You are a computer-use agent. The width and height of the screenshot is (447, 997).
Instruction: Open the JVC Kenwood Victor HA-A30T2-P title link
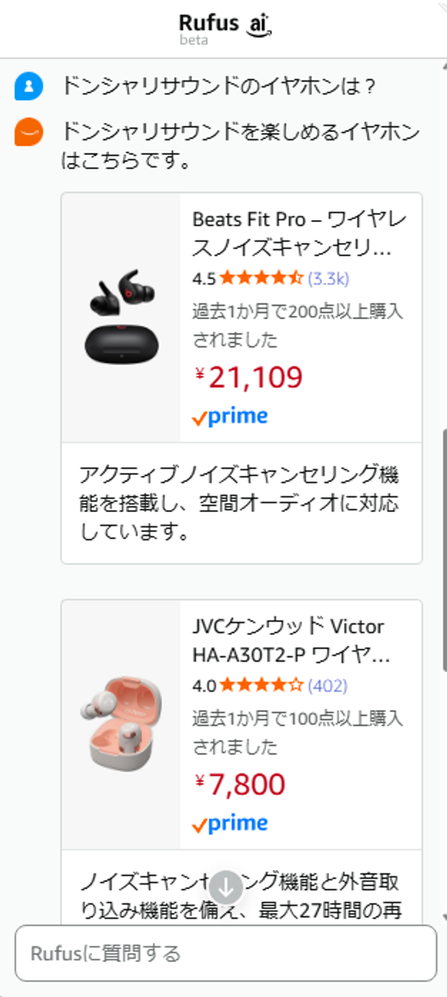click(291, 641)
